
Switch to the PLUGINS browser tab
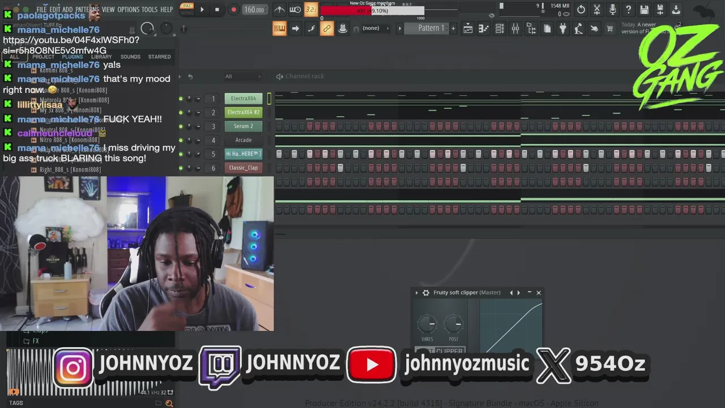[72, 57]
